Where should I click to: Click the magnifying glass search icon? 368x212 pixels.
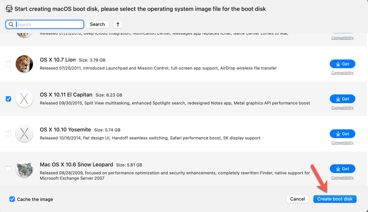pyautogui.click(x=11, y=25)
